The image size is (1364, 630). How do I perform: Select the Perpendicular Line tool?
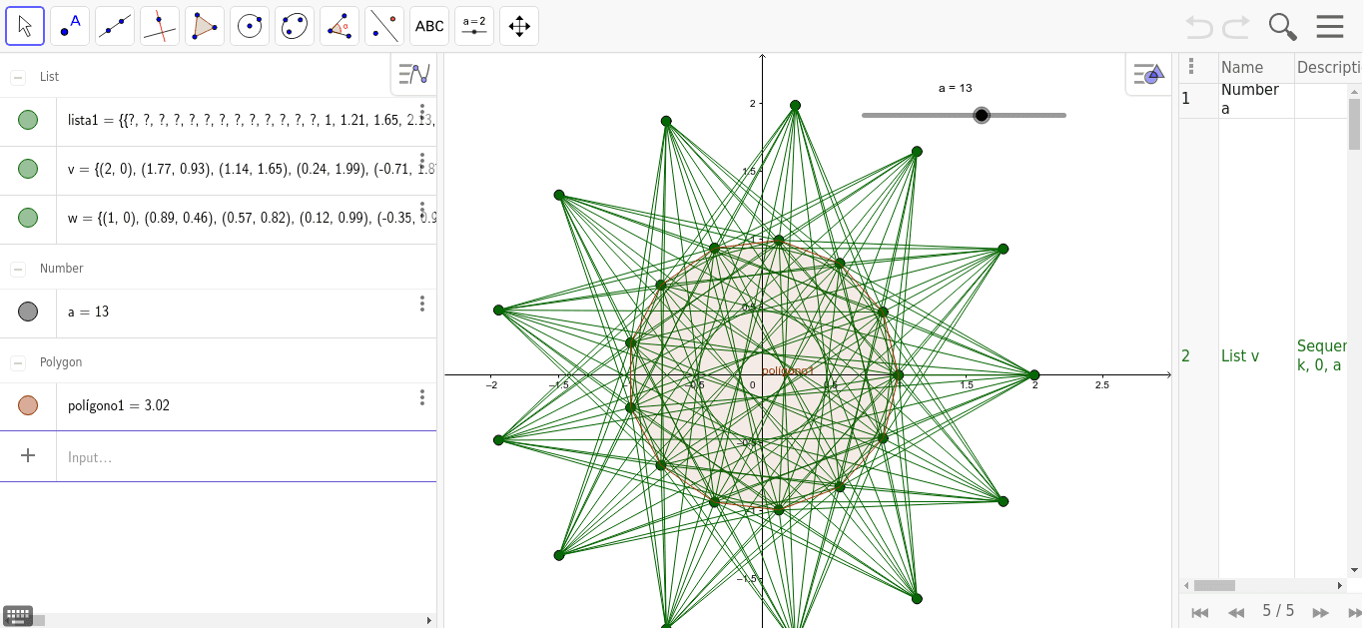(x=160, y=26)
